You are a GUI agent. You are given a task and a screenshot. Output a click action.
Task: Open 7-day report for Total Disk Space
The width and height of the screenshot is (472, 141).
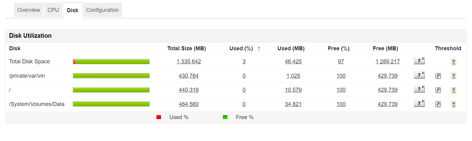pos(419,61)
